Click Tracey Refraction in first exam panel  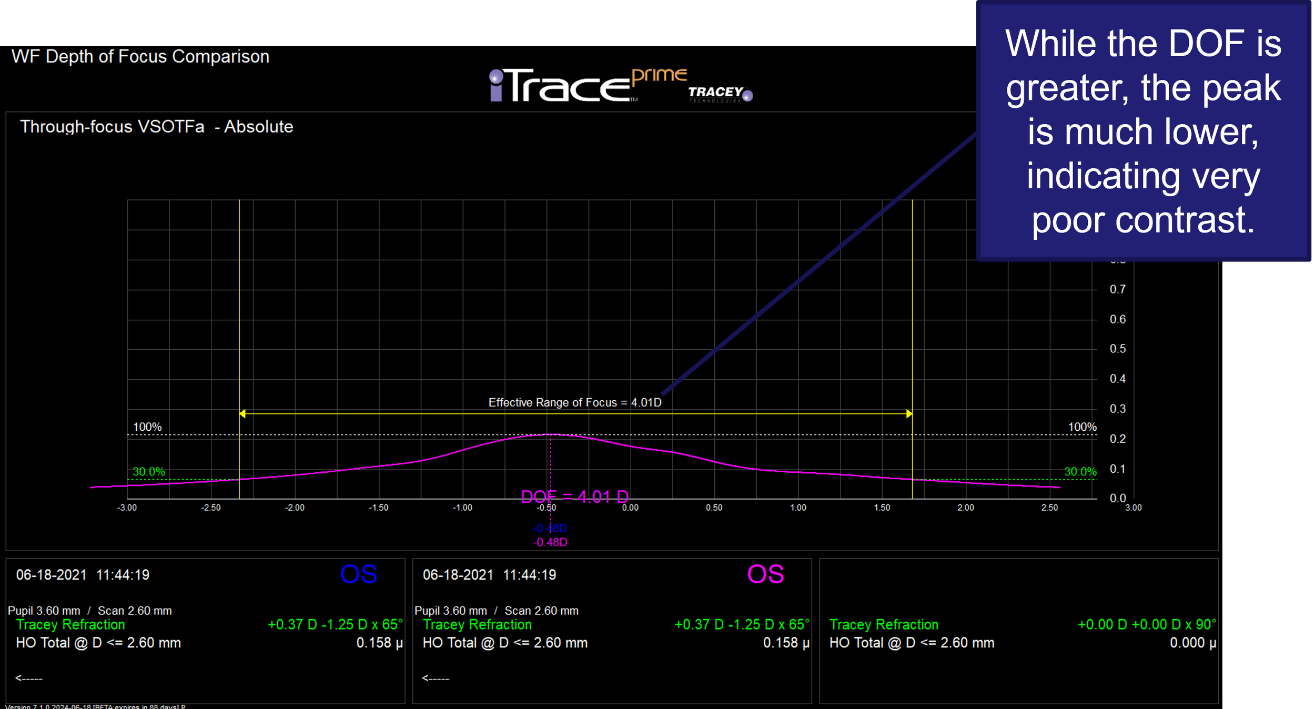(x=70, y=624)
